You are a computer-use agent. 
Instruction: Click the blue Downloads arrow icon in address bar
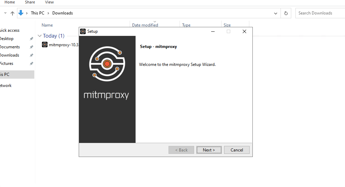[21, 13]
